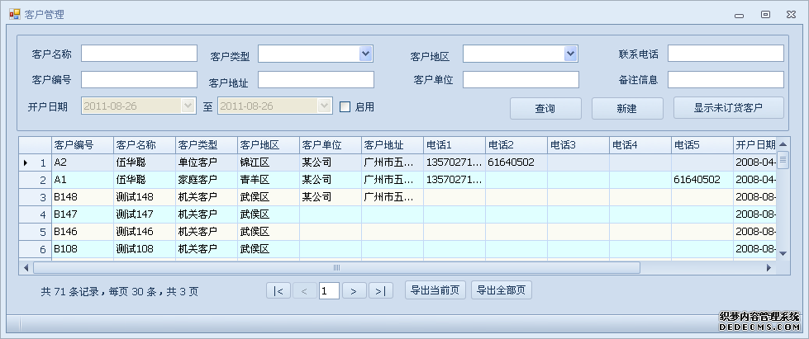This screenshot has height=339, width=809.
Task: Jump to last page button
Action: (x=380, y=290)
